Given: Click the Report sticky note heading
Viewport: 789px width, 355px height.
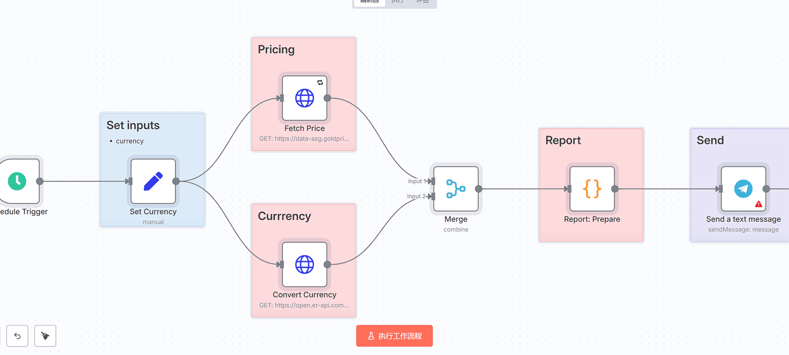Looking at the screenshot, I should [x=563, y=140].
